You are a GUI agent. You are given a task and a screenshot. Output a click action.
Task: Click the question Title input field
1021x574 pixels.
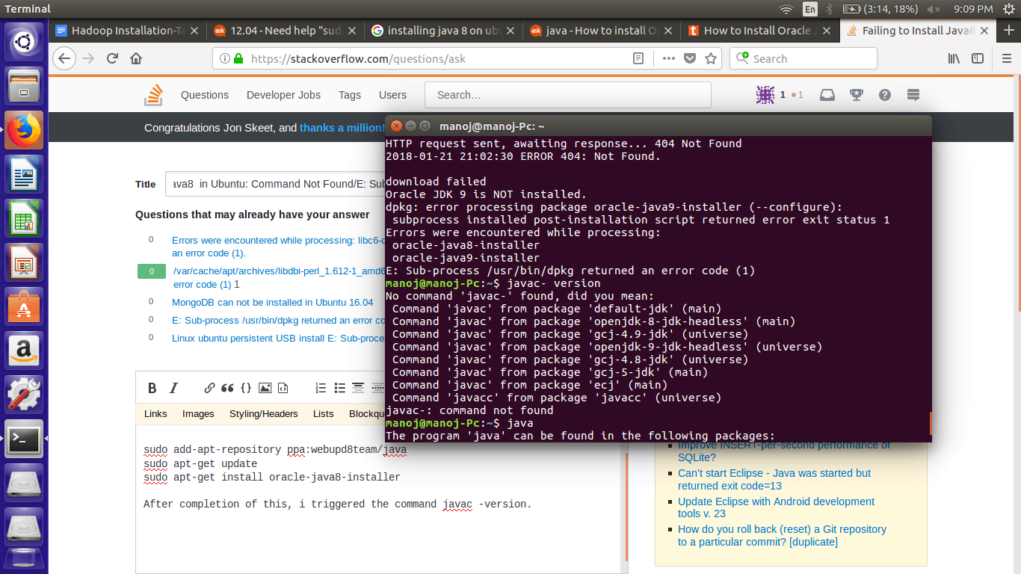(274, 184)
